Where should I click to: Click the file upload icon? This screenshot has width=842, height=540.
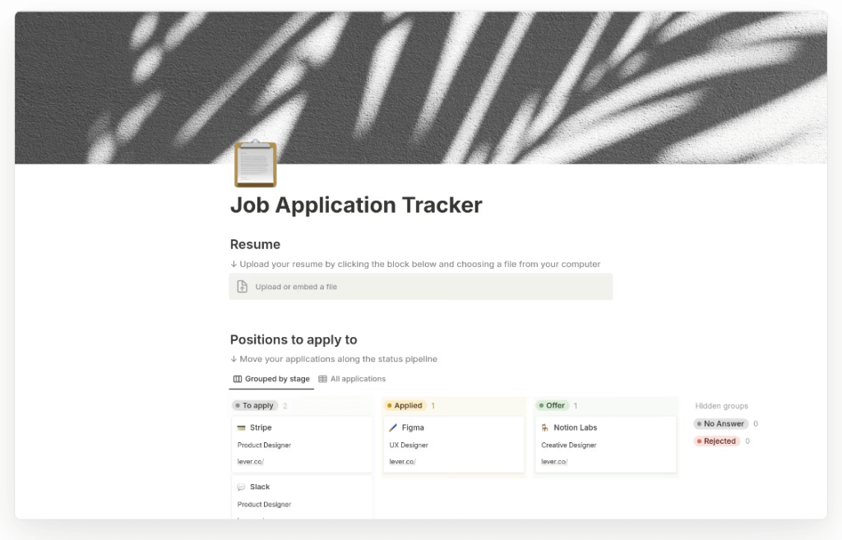[x=243, y=287]
